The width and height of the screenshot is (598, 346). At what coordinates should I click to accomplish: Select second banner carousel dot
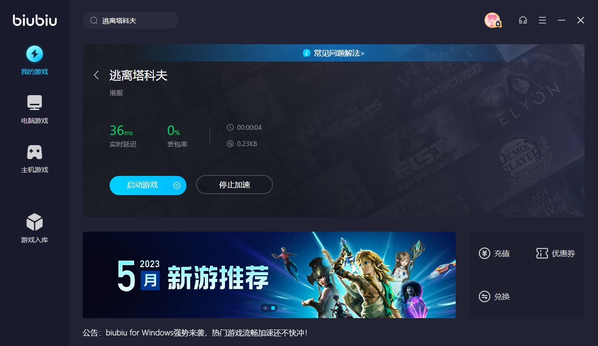(273, 308)
